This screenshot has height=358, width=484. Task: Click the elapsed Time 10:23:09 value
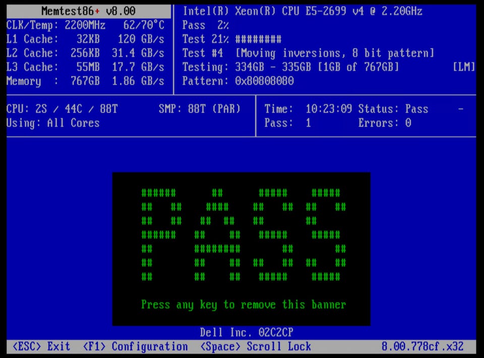coord(328,109)
